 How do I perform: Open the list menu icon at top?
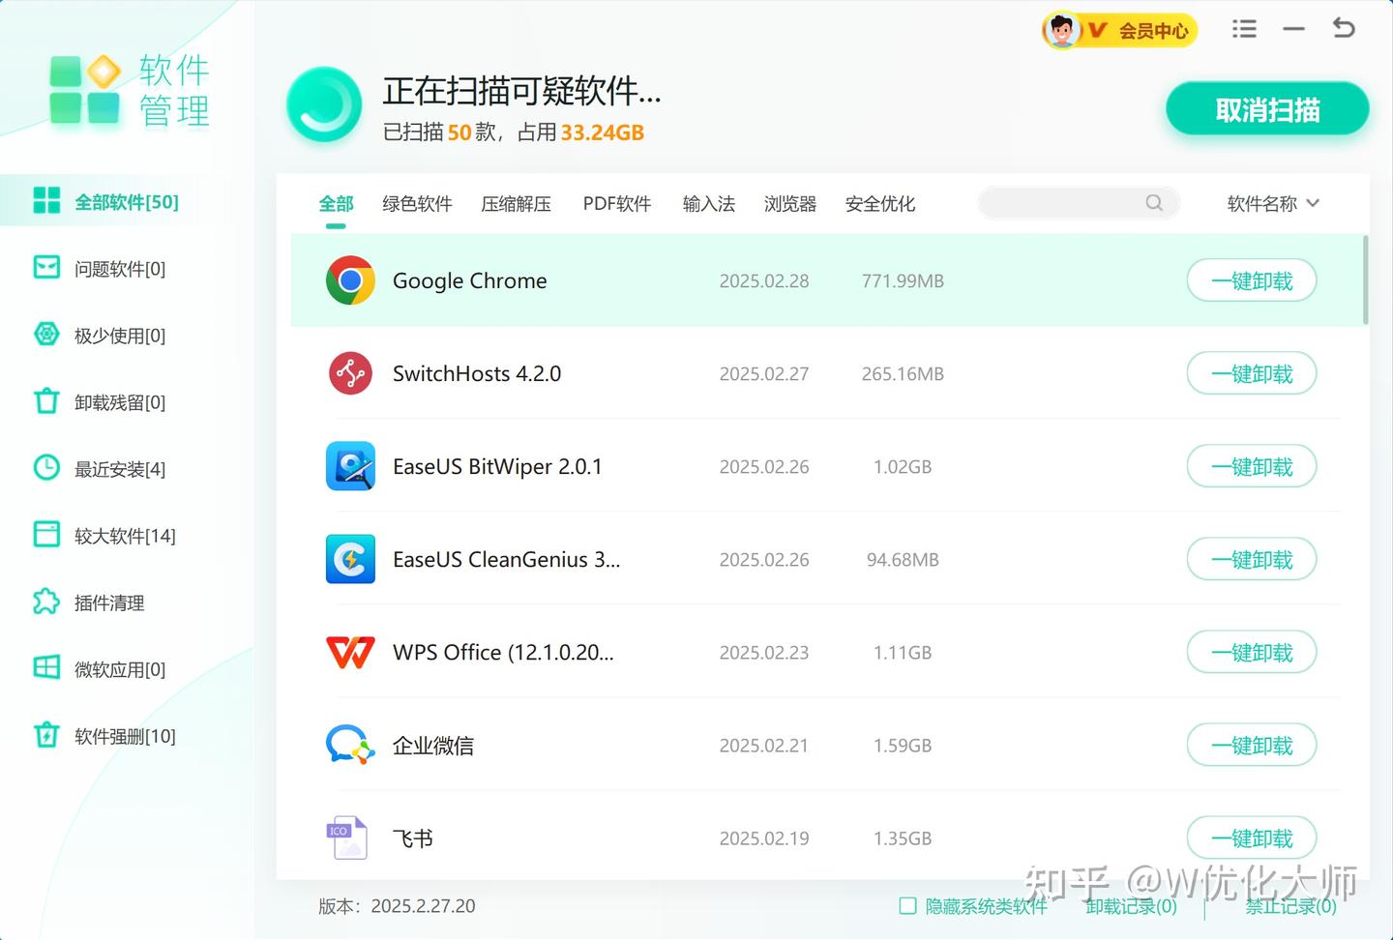click(1244, 29)
